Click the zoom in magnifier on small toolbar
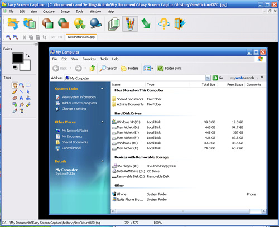The height and width of the screenshot is (227, 279). (x=8, y=37)
